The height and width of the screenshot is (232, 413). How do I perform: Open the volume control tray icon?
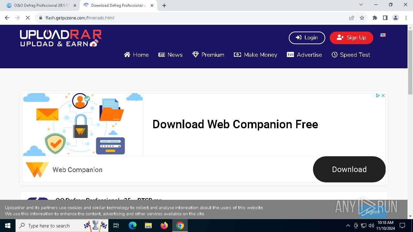click(x=371, y=226)
